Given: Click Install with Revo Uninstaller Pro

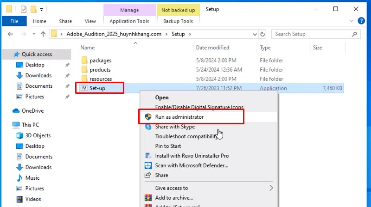Looking at the screenshot, I should pyautogui.click(x=192, y=156).
